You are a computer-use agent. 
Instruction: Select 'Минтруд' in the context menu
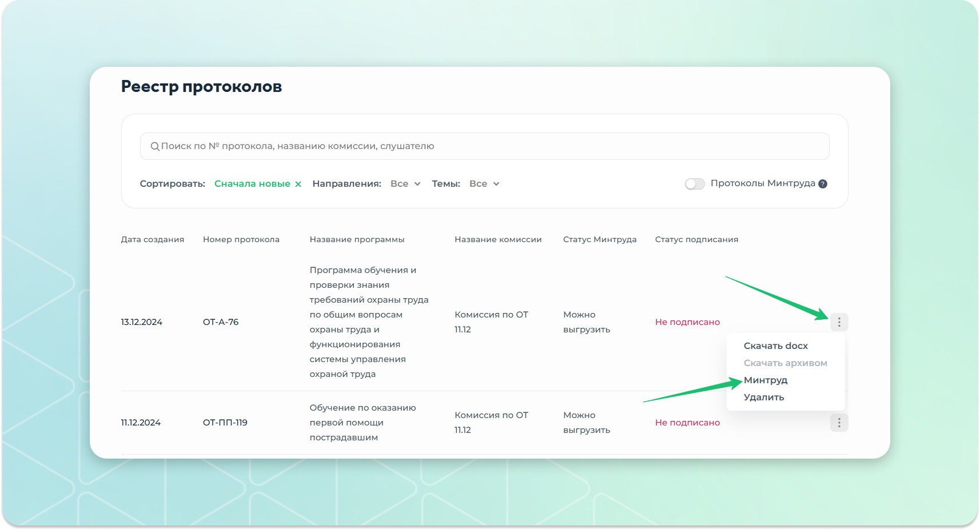point(765,380)
